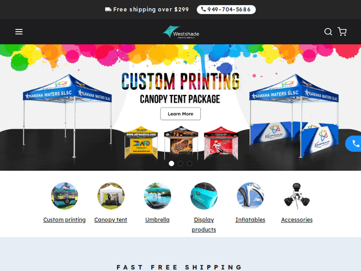Click the Inflatables category circle image
Viewport: 361px width, 271px height.
[250, 196]
